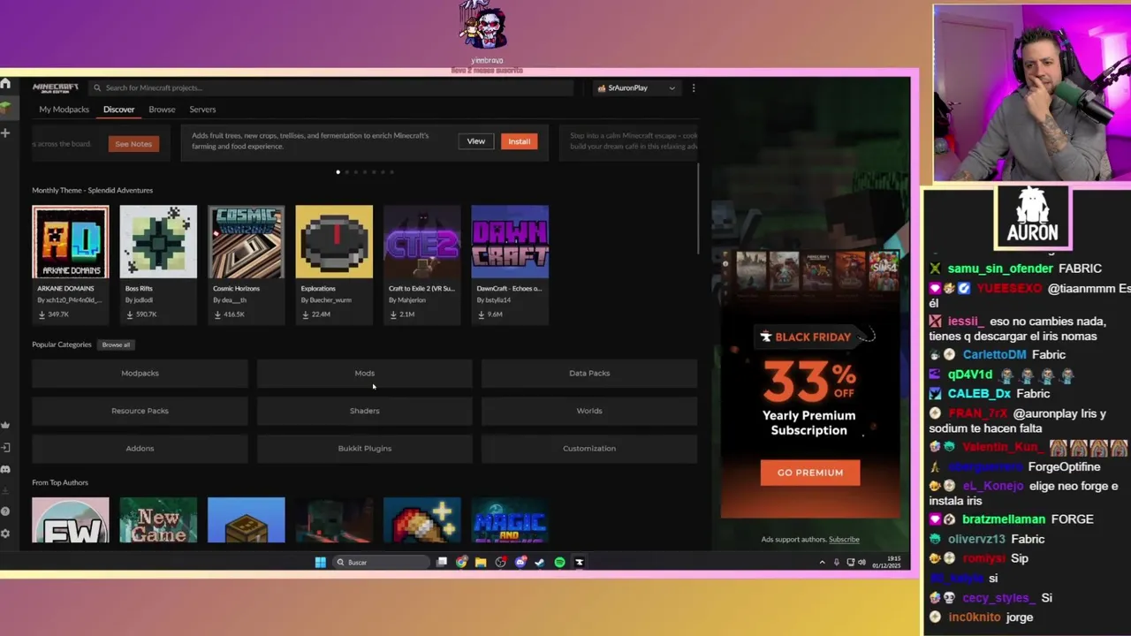Open the Data Packs category
The width and height of the screenshot is (1131, 636).
tap(589, 373)
